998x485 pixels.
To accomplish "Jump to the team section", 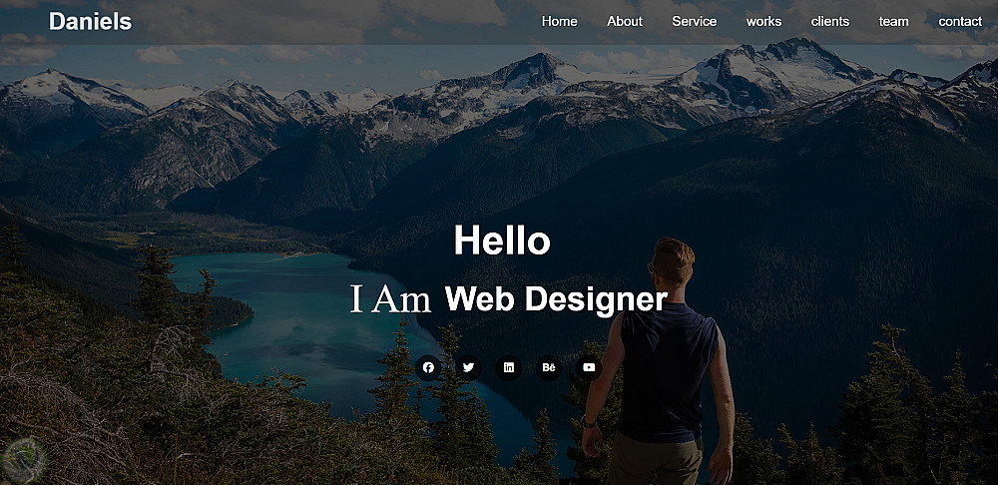I will [x=893, y=22].
